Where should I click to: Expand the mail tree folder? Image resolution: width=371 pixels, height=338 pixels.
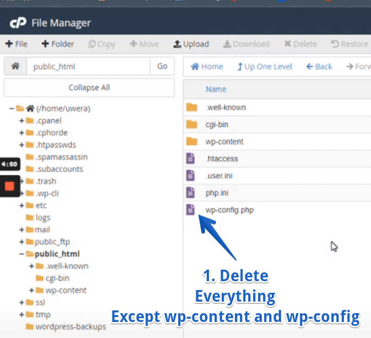[21, 230]
